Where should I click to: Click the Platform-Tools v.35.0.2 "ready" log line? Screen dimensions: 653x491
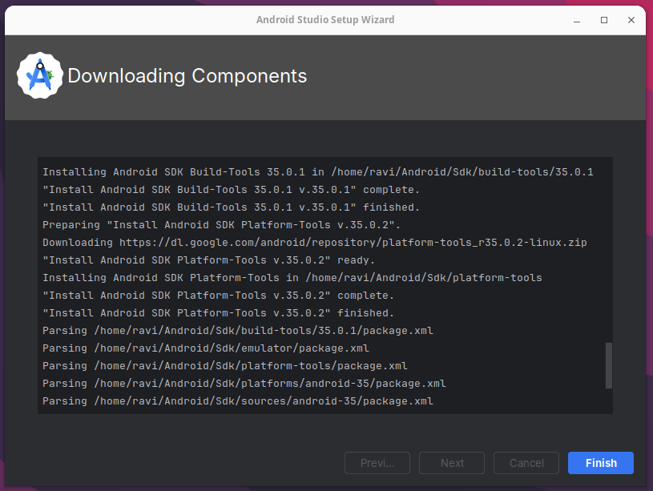click(208, 260)
